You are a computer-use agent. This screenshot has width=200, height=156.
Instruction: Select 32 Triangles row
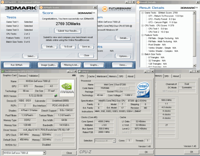(x=157, y=61)
